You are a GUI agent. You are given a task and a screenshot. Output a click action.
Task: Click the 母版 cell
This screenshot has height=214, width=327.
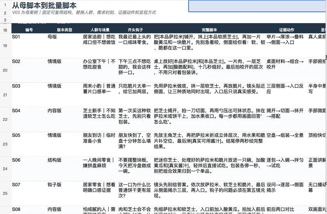point(65,46)
